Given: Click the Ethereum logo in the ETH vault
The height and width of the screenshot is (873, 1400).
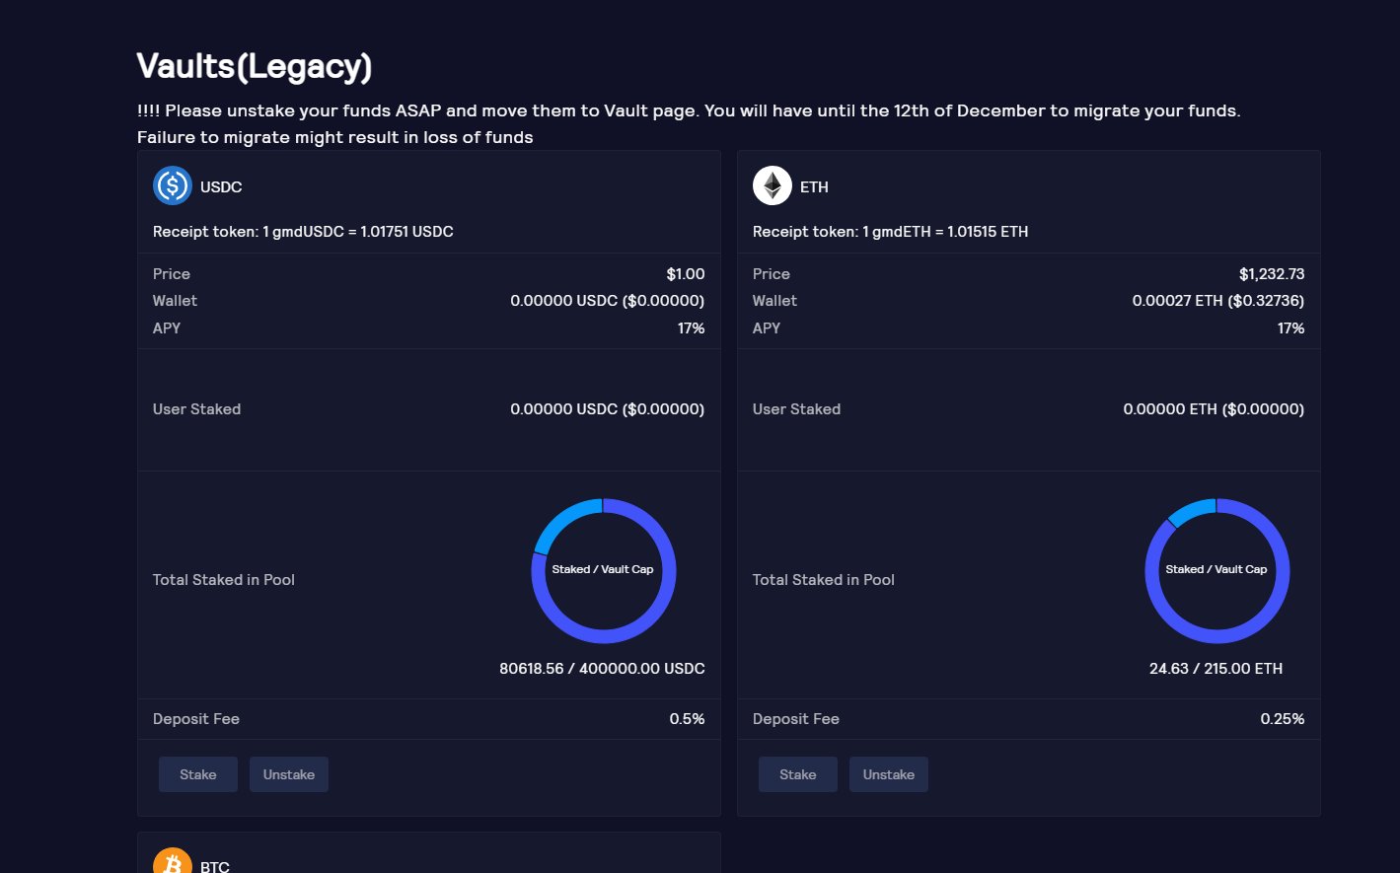Looking at the screenshot, I should pyautogui.click(x=772, y=185).
